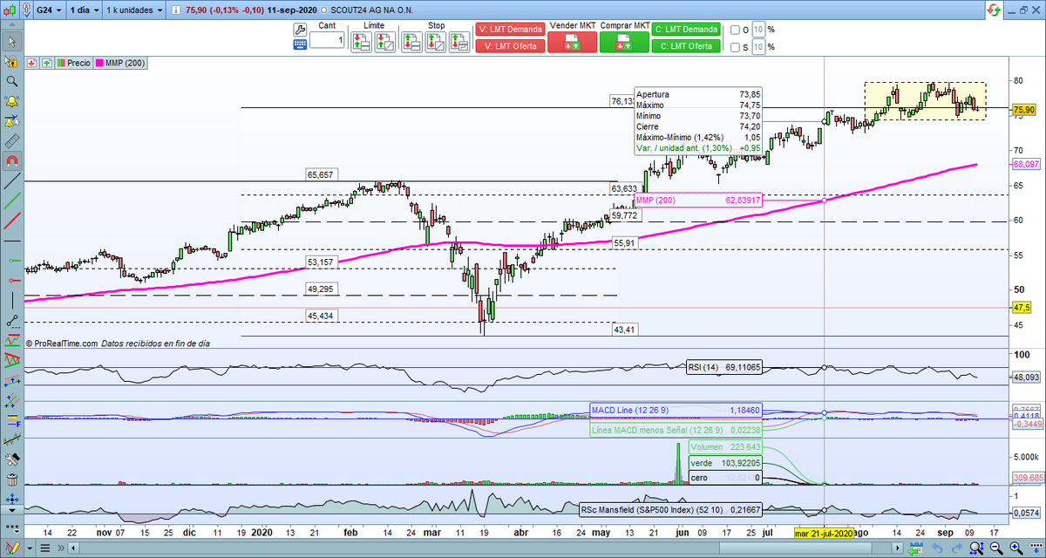The image size is (1046, 558).
Task: Click the red-green refresh arrows icon
Action: tap(993, 10)
